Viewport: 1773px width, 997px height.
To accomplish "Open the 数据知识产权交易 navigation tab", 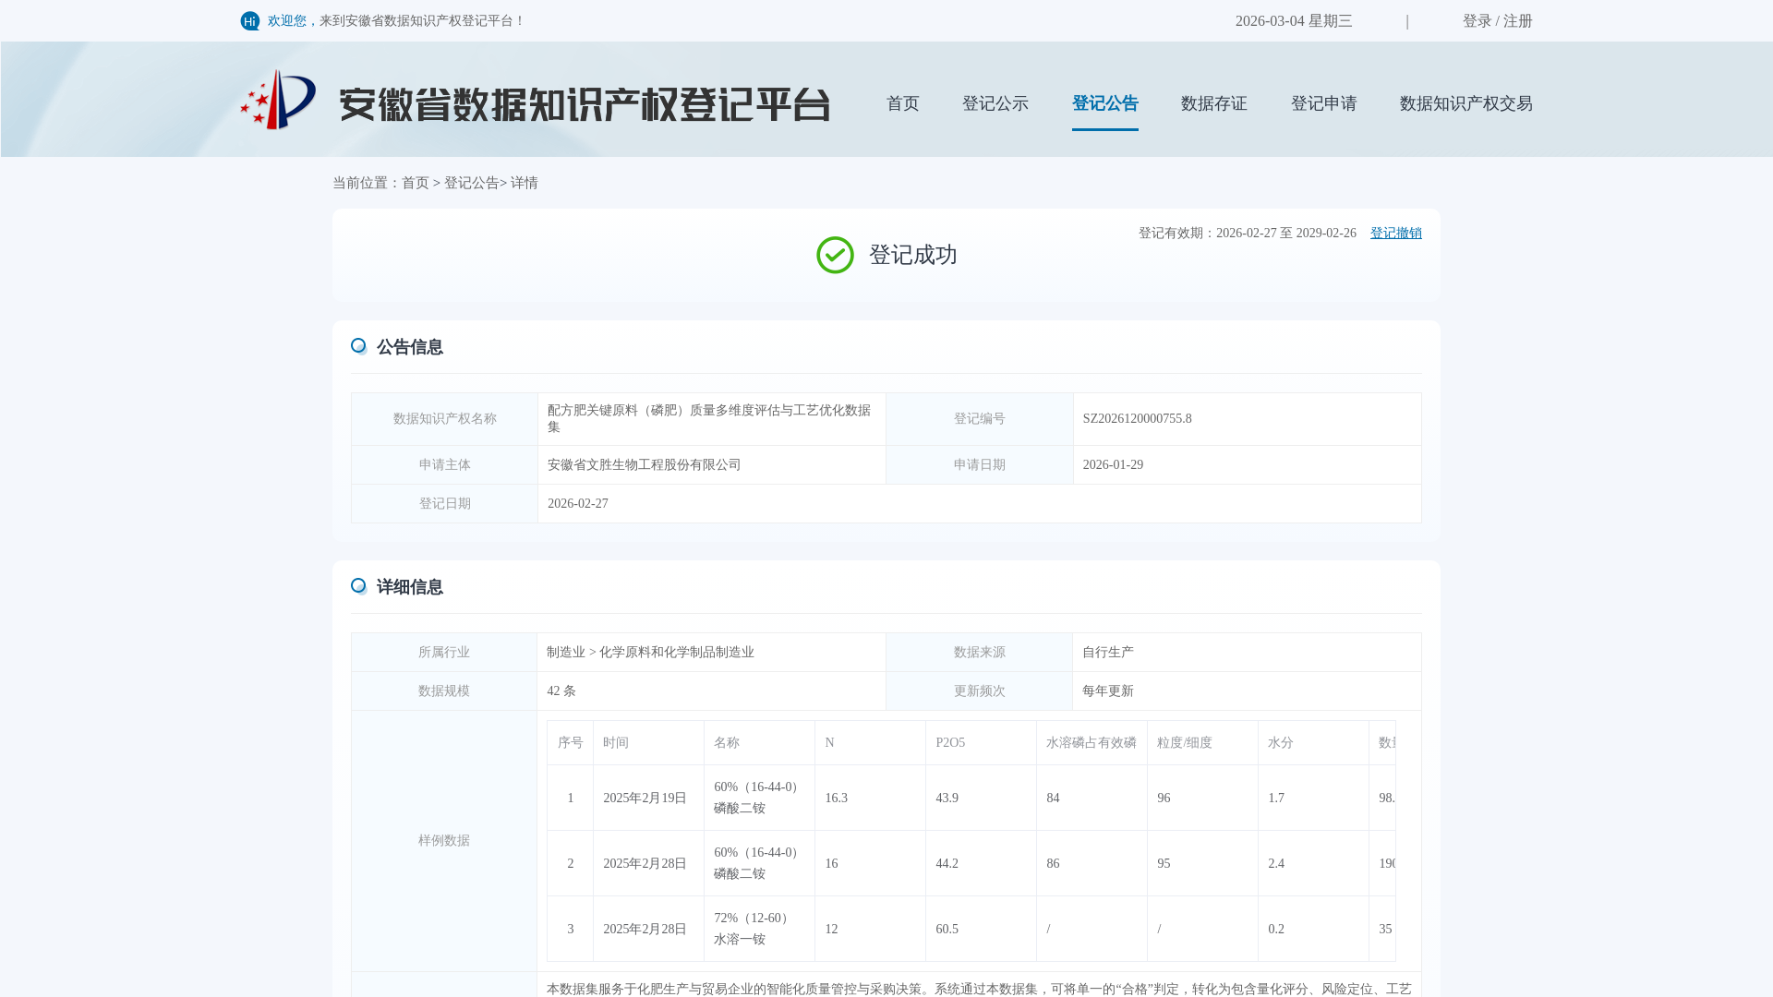I will [1465, 103].
